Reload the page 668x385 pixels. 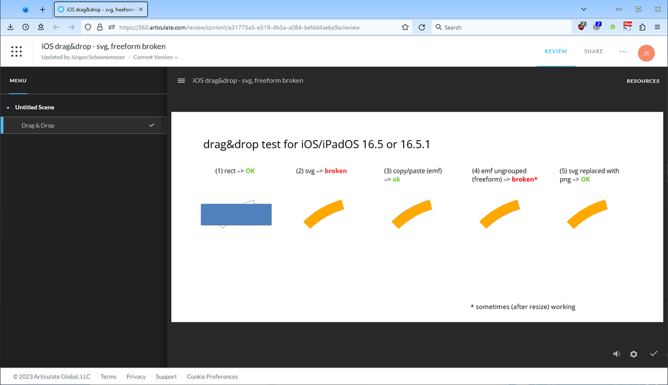[x=422, y=27]
